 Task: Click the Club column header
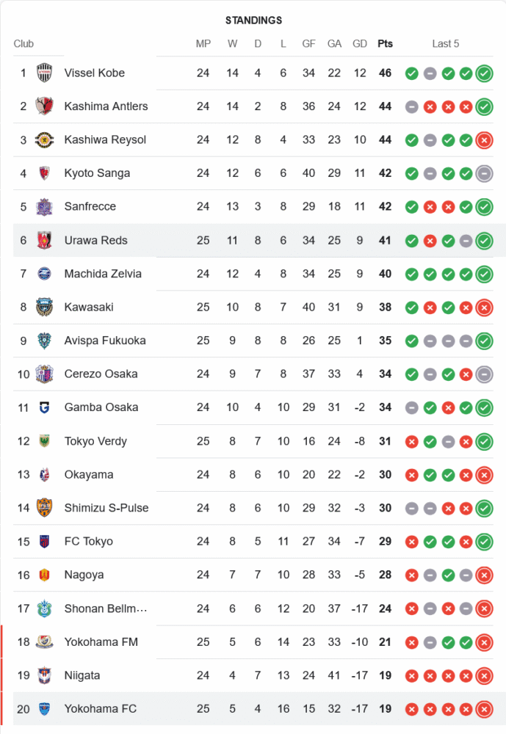click(x=24, y=44)
